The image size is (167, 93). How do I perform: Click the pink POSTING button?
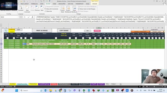click(97, 31)
